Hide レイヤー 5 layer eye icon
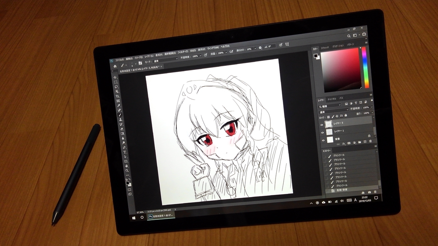The height and width of the screenshot is (246, 438). [x=322, y=125]
